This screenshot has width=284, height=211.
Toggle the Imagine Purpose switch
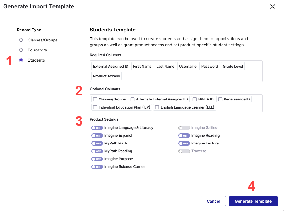pos(97,159)
